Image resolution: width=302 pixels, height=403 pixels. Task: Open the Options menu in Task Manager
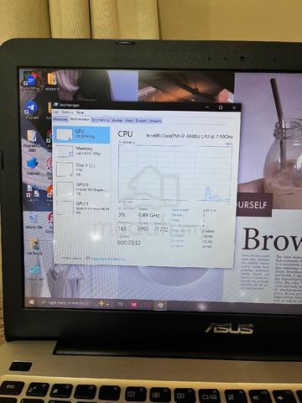pyautogui.click(x=67, y=112)
